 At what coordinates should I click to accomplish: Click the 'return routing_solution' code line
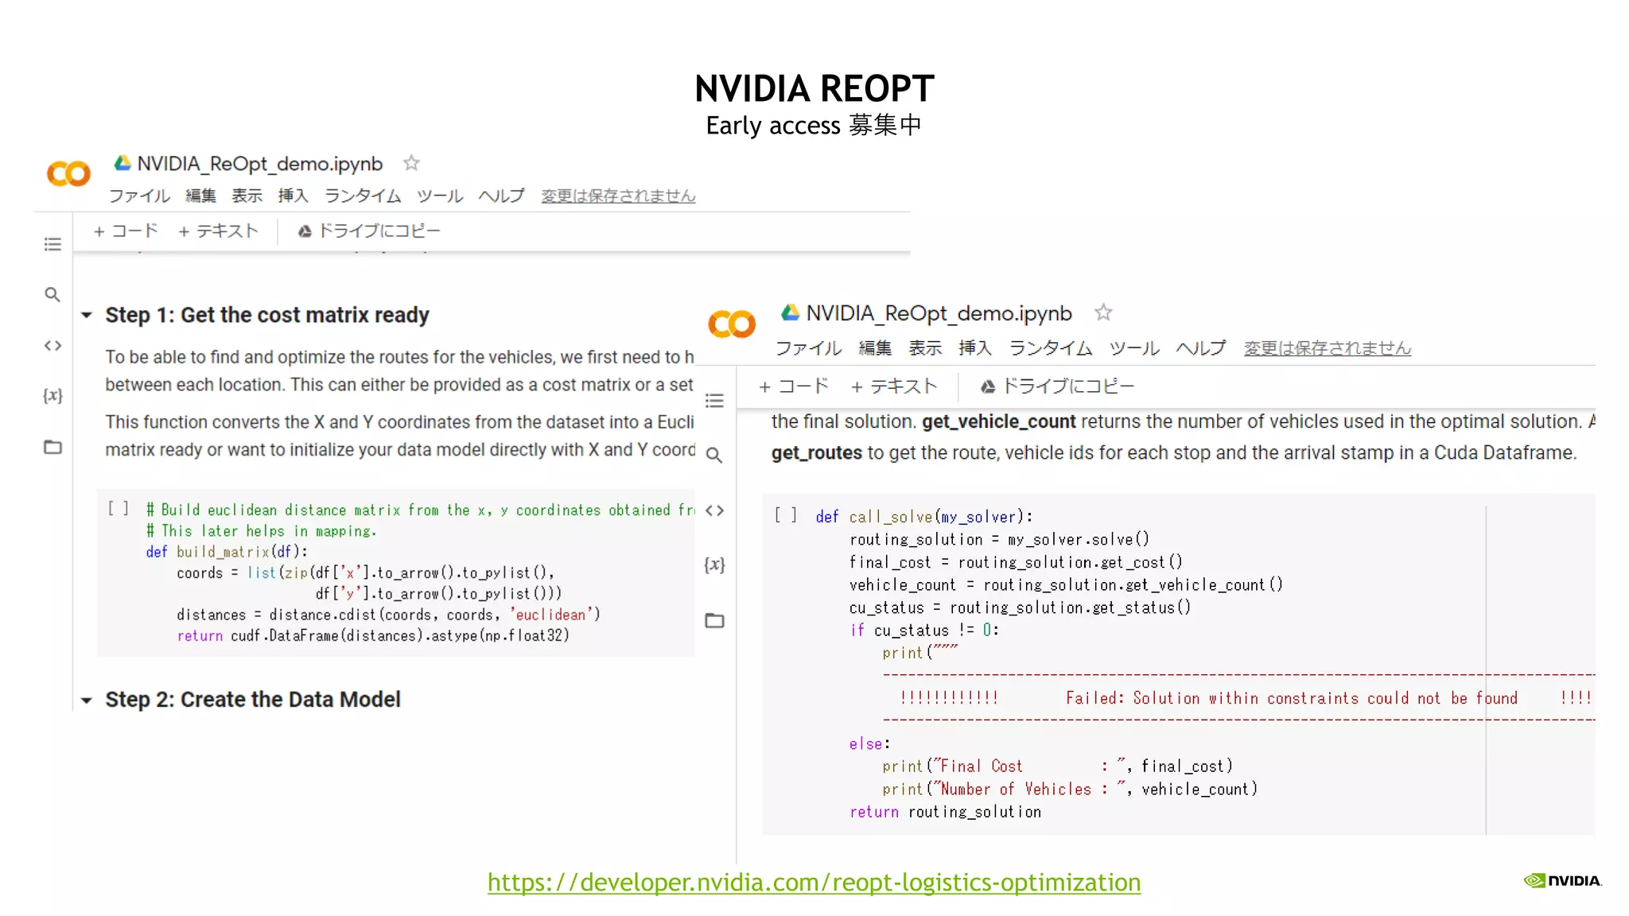tap(945, 812)
